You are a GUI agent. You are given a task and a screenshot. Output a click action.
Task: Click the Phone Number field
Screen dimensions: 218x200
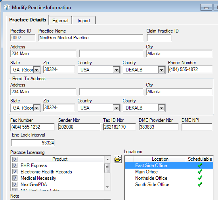(x=190, y=69)
